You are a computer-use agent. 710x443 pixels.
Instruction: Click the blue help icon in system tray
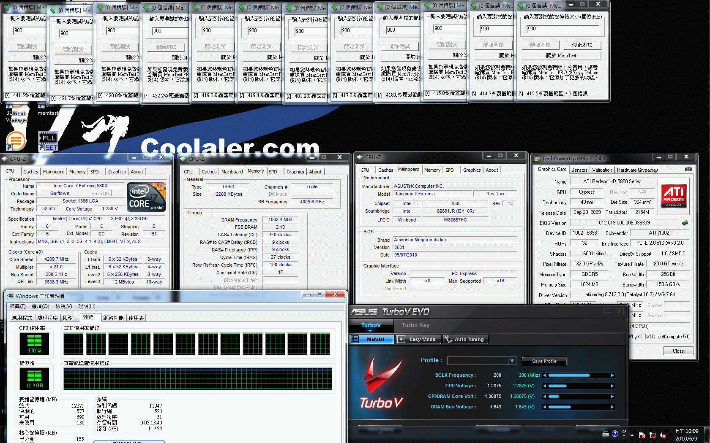(x=615, y=434)
